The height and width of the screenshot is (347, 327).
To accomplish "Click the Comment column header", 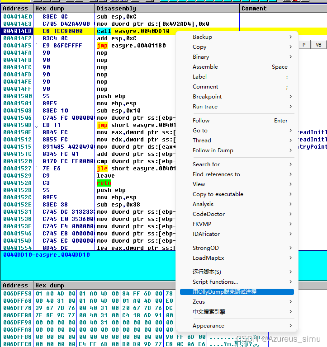I will point(284,9).
